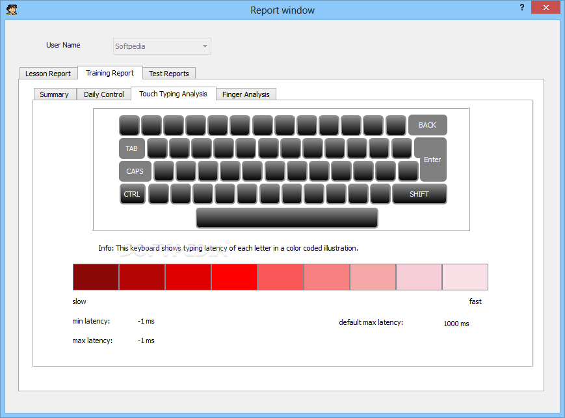Click the key left of SHIFT
The height and width of the screenshot is (418, 565).
tap(380, 194)
